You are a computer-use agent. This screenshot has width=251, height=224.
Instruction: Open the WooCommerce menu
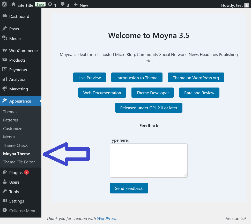tap(21, 51)
